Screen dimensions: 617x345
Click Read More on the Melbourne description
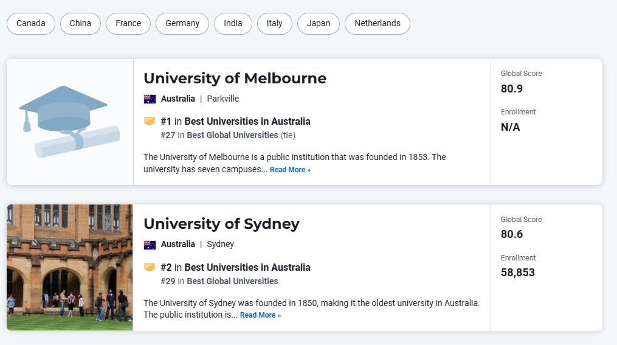pyautogui.click(x=290, y=170)
